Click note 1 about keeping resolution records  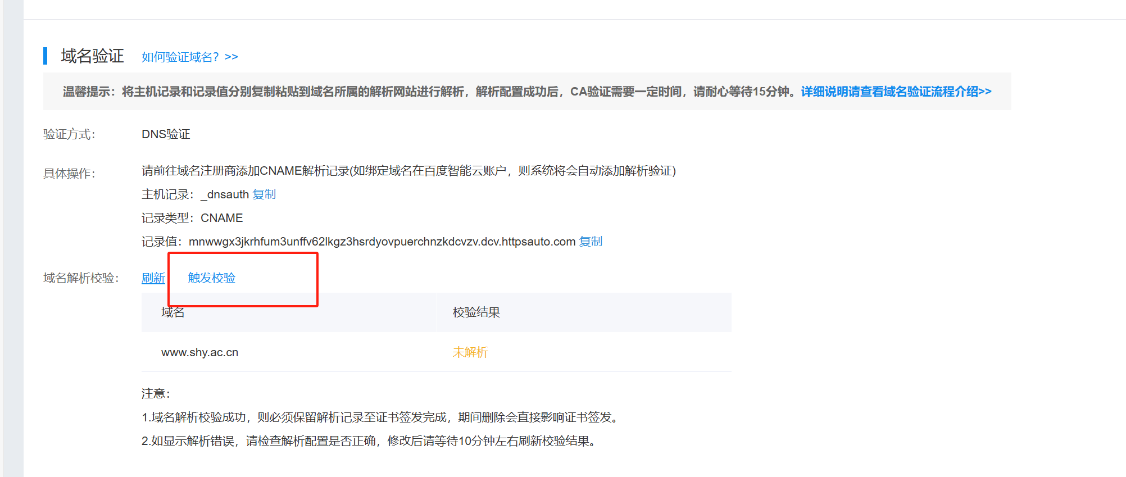point(381,417)
